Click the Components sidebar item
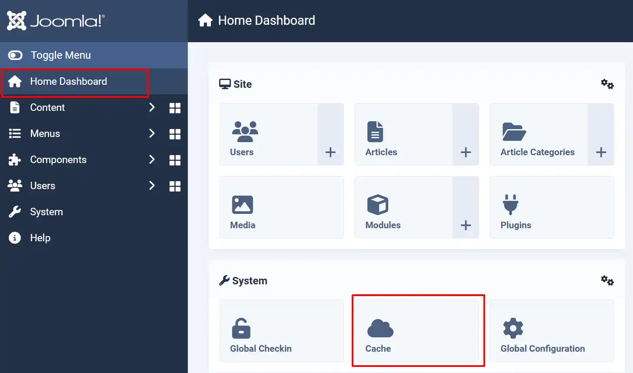Image resolution: width=633 pixels, height=373 pixels. 58,160
